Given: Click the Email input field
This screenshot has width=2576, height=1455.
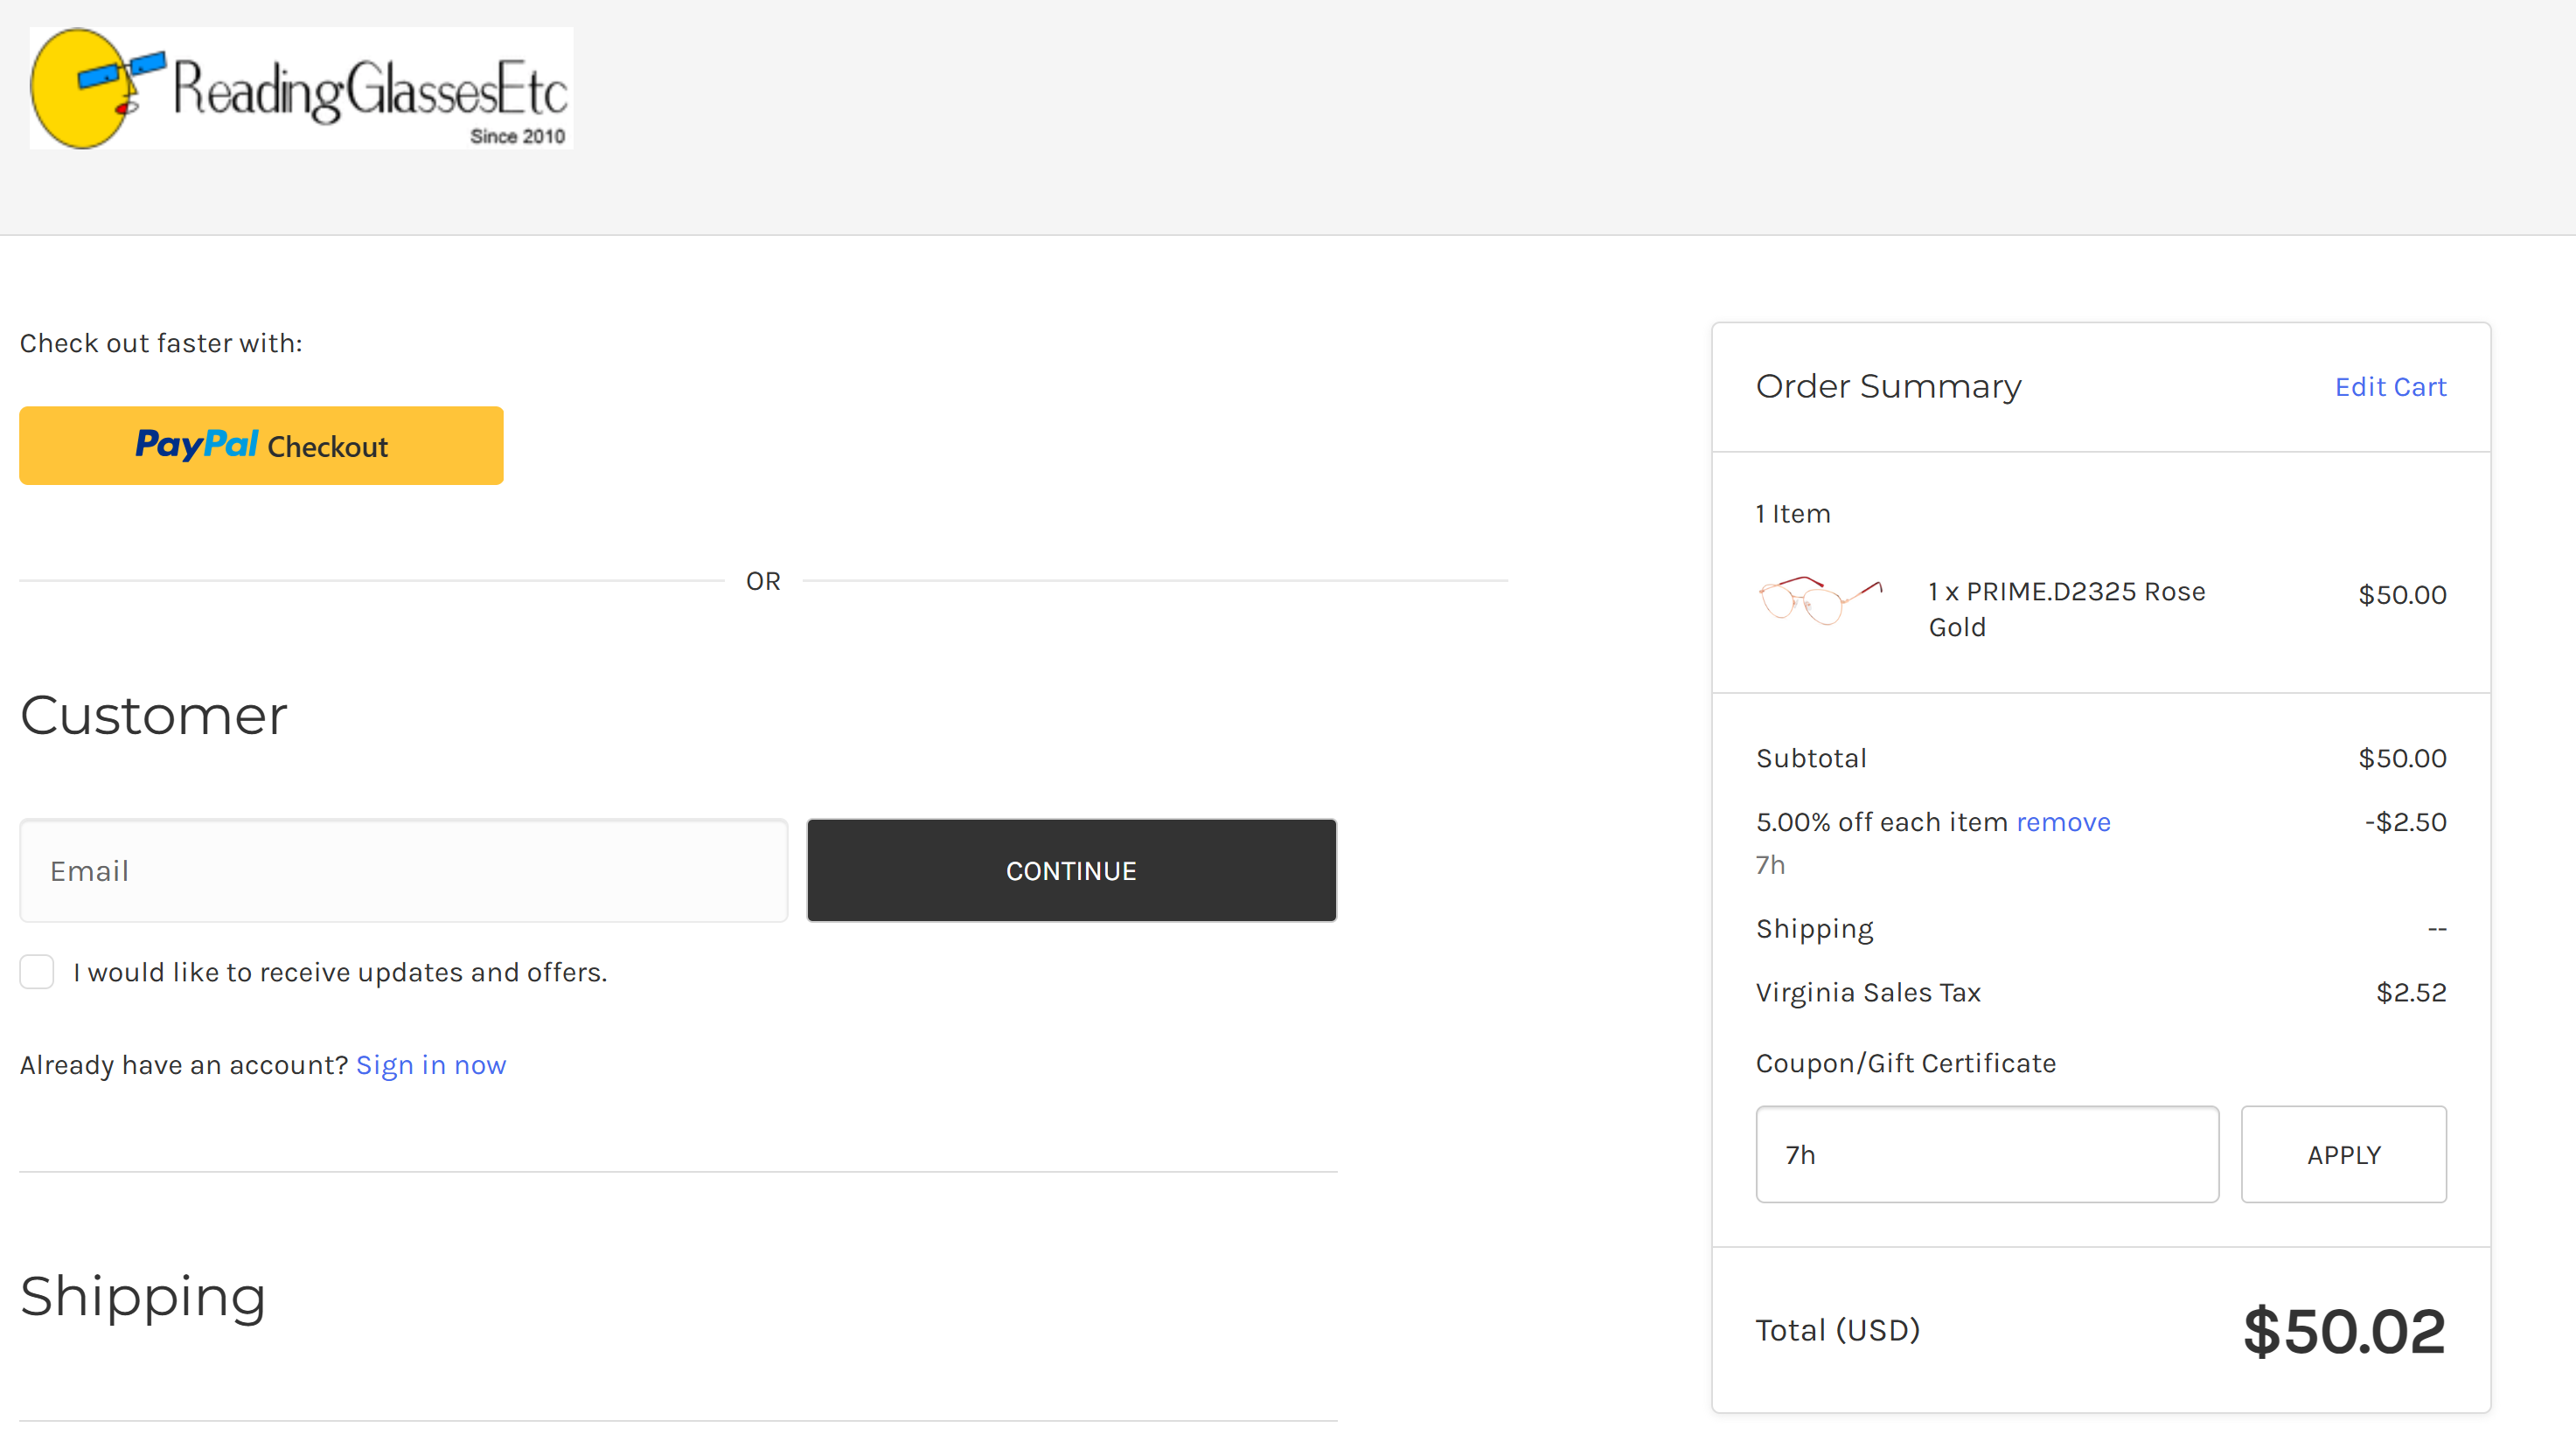Looking at the screenshot, I should click(403, 870).
